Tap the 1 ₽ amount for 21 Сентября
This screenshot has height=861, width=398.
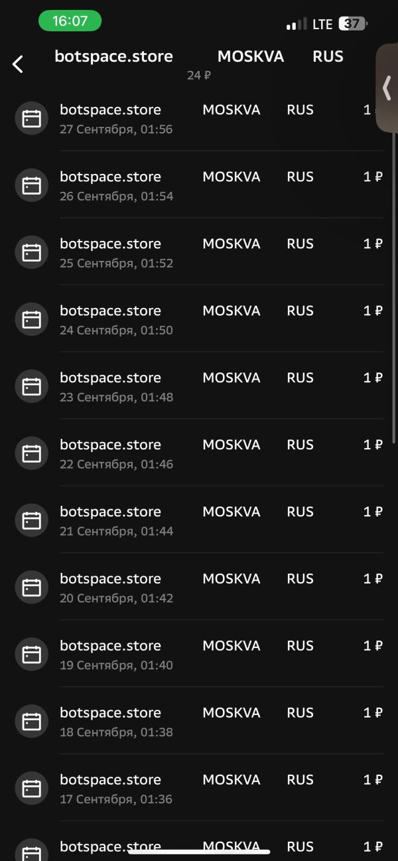pyautogui.click(x=373, y=512)
